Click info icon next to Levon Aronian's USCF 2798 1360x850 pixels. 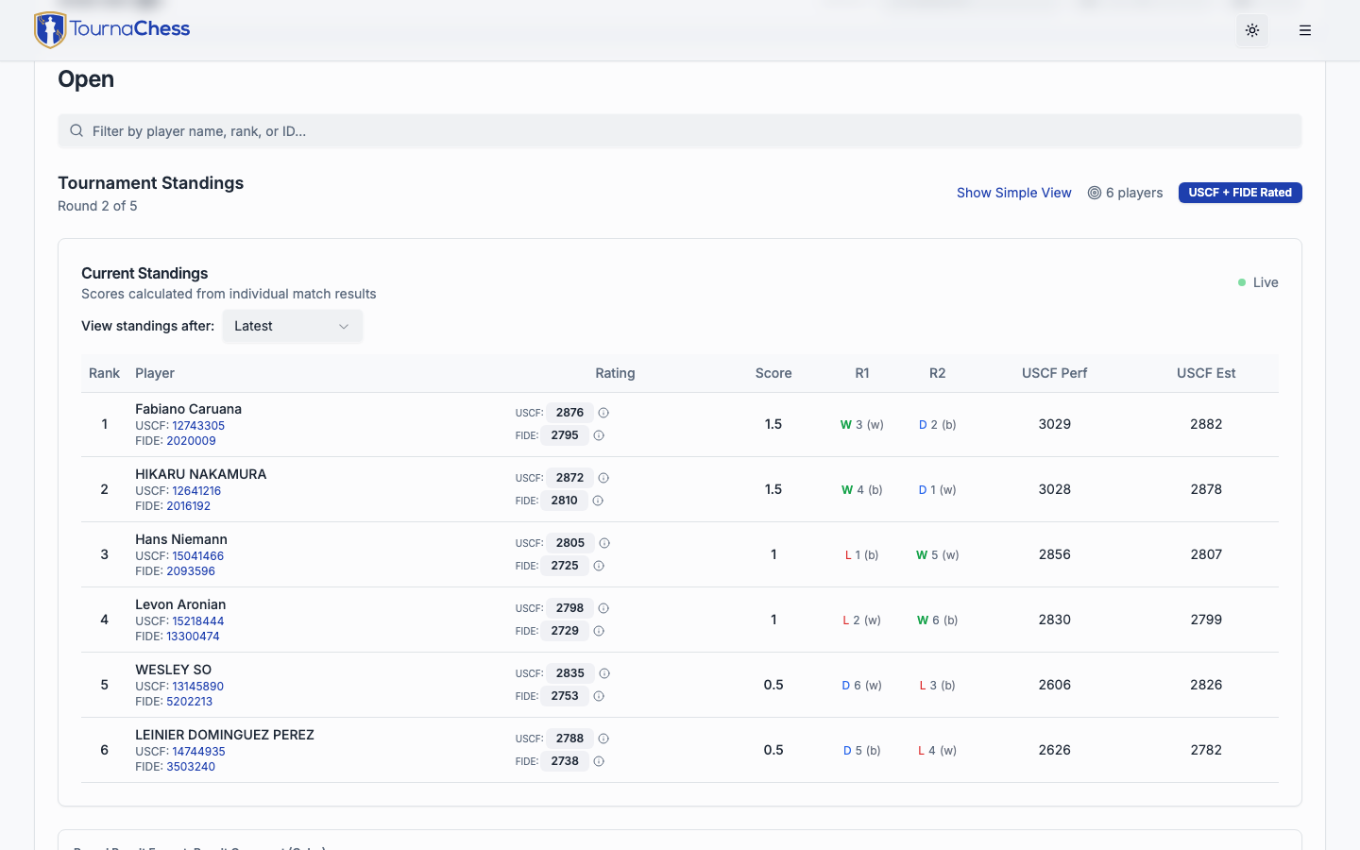click(x=603, y=608)
